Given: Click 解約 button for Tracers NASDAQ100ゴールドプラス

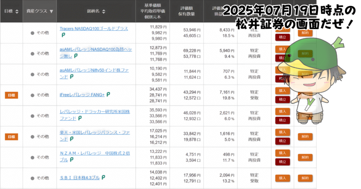Looking at the screenshot, I should pyautogui.click(x=305, y=33).
